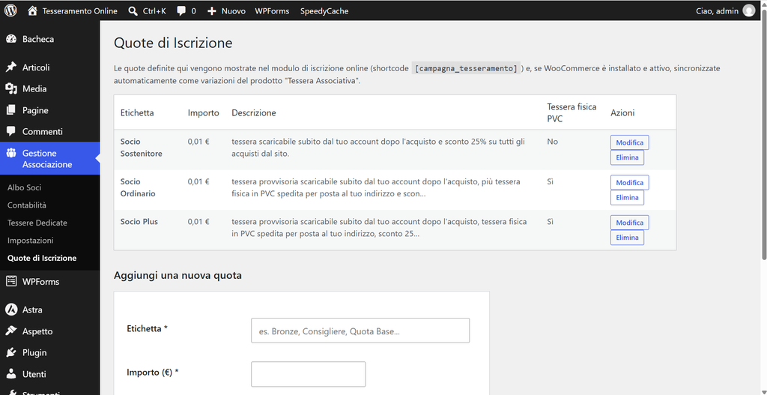Open the Nuovo menu in admin bar
Image resolution: width=767 pixels, height=395 pixels.
point(234,10)
